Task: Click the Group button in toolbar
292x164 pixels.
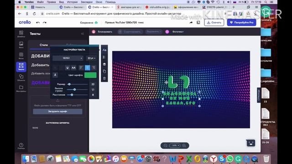Action: pos(130,32)
